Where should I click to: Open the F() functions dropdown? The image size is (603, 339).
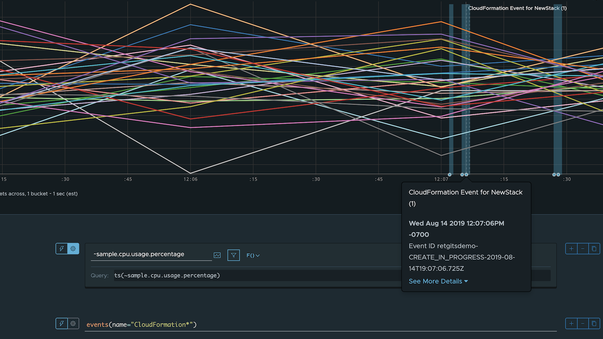tap(253, 255)
